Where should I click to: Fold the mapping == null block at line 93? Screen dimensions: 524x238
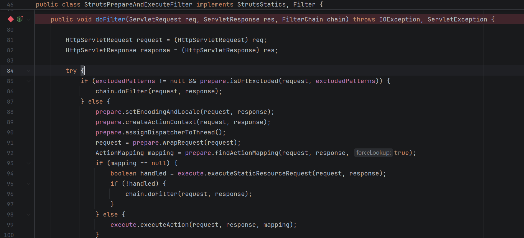29,163
